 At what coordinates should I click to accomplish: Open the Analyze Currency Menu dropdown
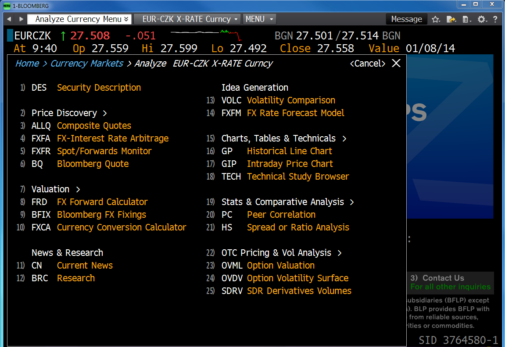(x=79, y=19)
